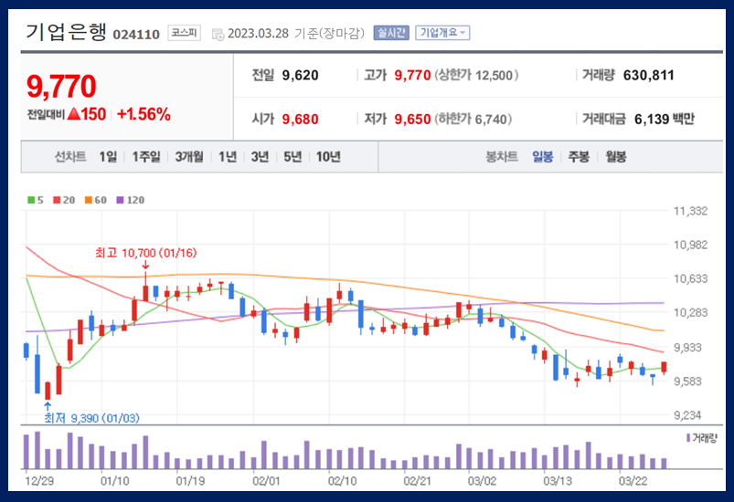
Task: Select the 1년 line chart tab
Action: point(228,157)
